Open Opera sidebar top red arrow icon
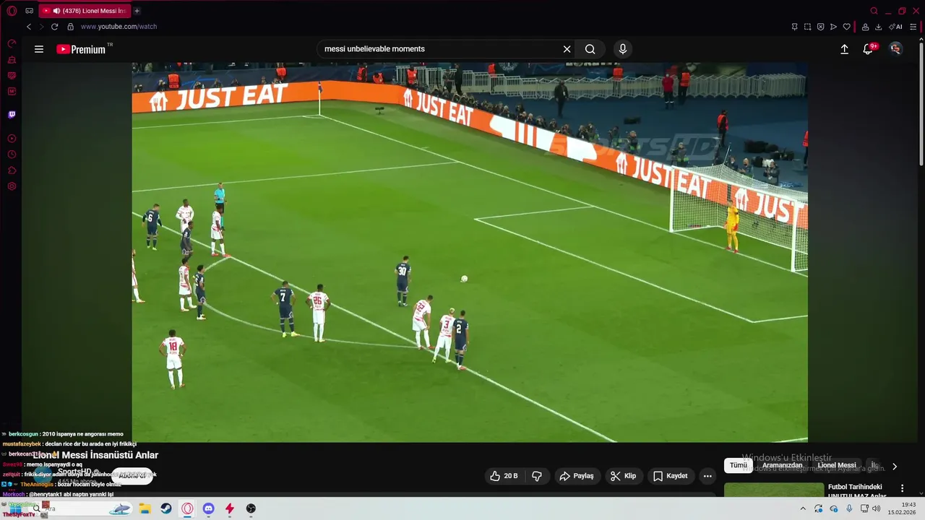Screen dimensions: 925x520 (12, 44)
